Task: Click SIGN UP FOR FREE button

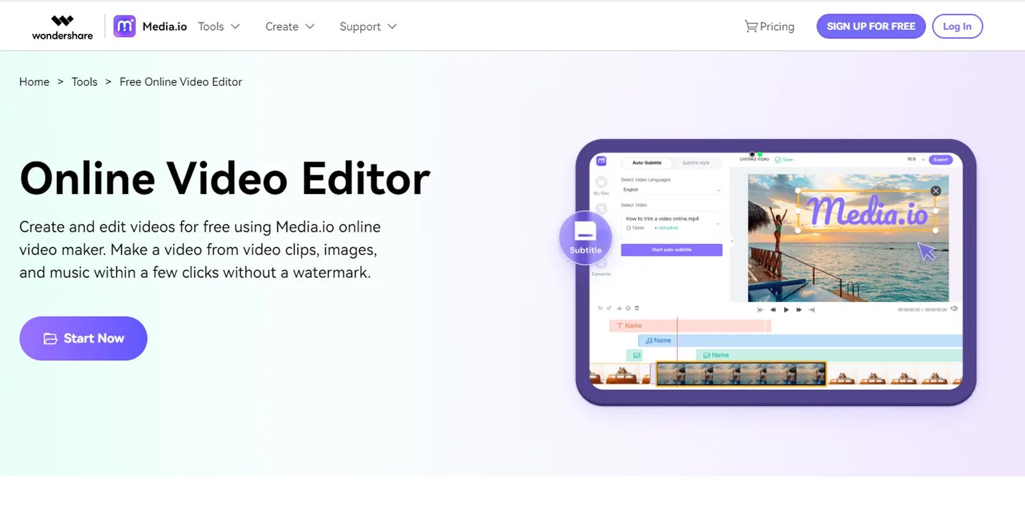Action: pos(871,26)
